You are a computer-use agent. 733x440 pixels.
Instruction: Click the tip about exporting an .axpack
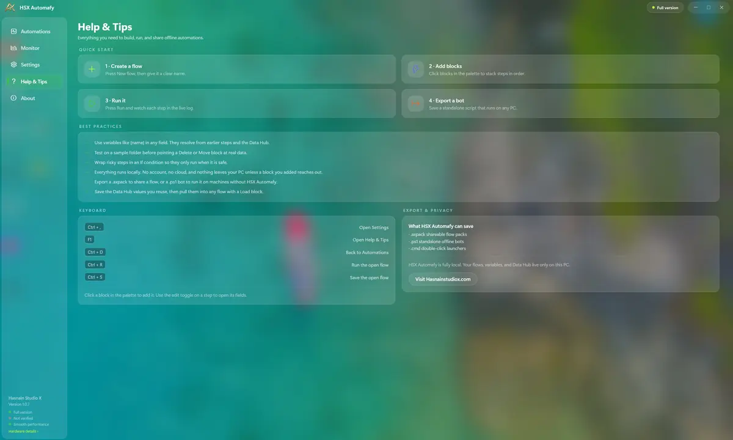186,182
